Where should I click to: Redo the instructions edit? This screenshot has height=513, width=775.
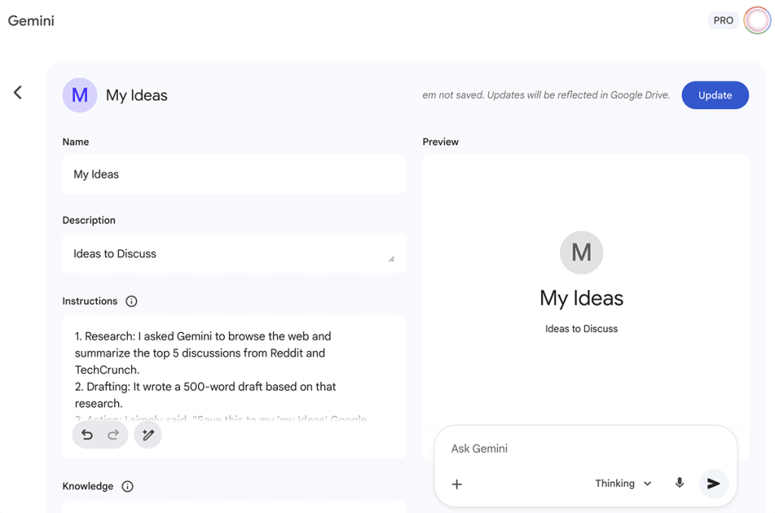[x=114, y=435]
